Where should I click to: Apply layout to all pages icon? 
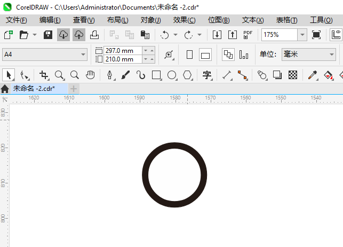(x=228, y=55)
